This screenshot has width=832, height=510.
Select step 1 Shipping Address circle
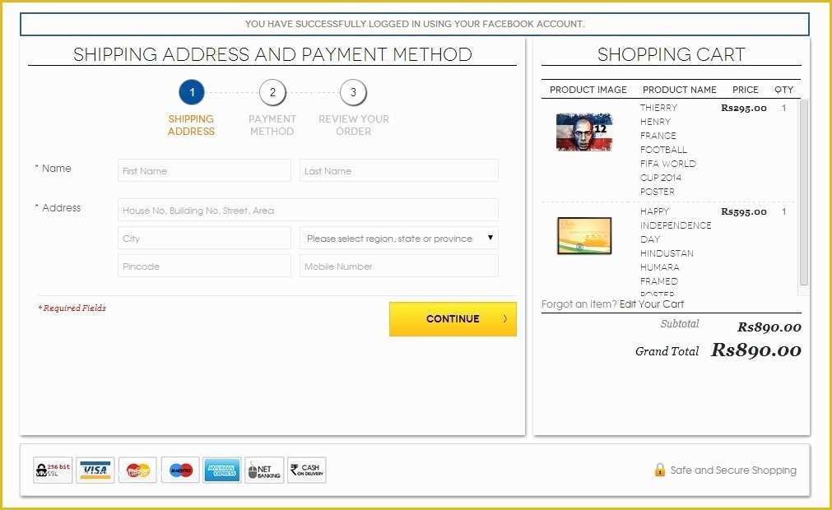point(192,92)
